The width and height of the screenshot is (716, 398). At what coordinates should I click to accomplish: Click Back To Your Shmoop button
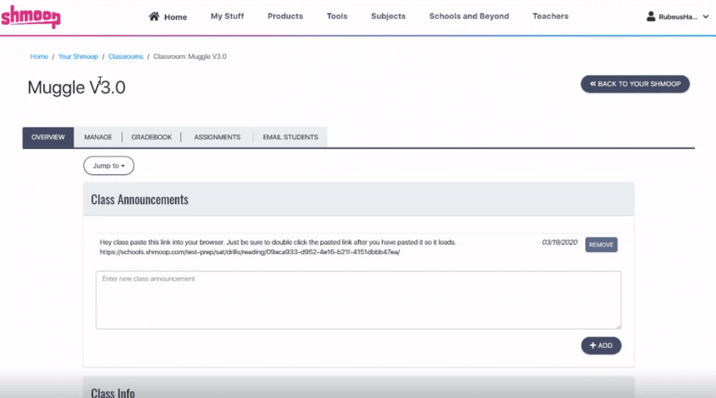coord(635,84)
